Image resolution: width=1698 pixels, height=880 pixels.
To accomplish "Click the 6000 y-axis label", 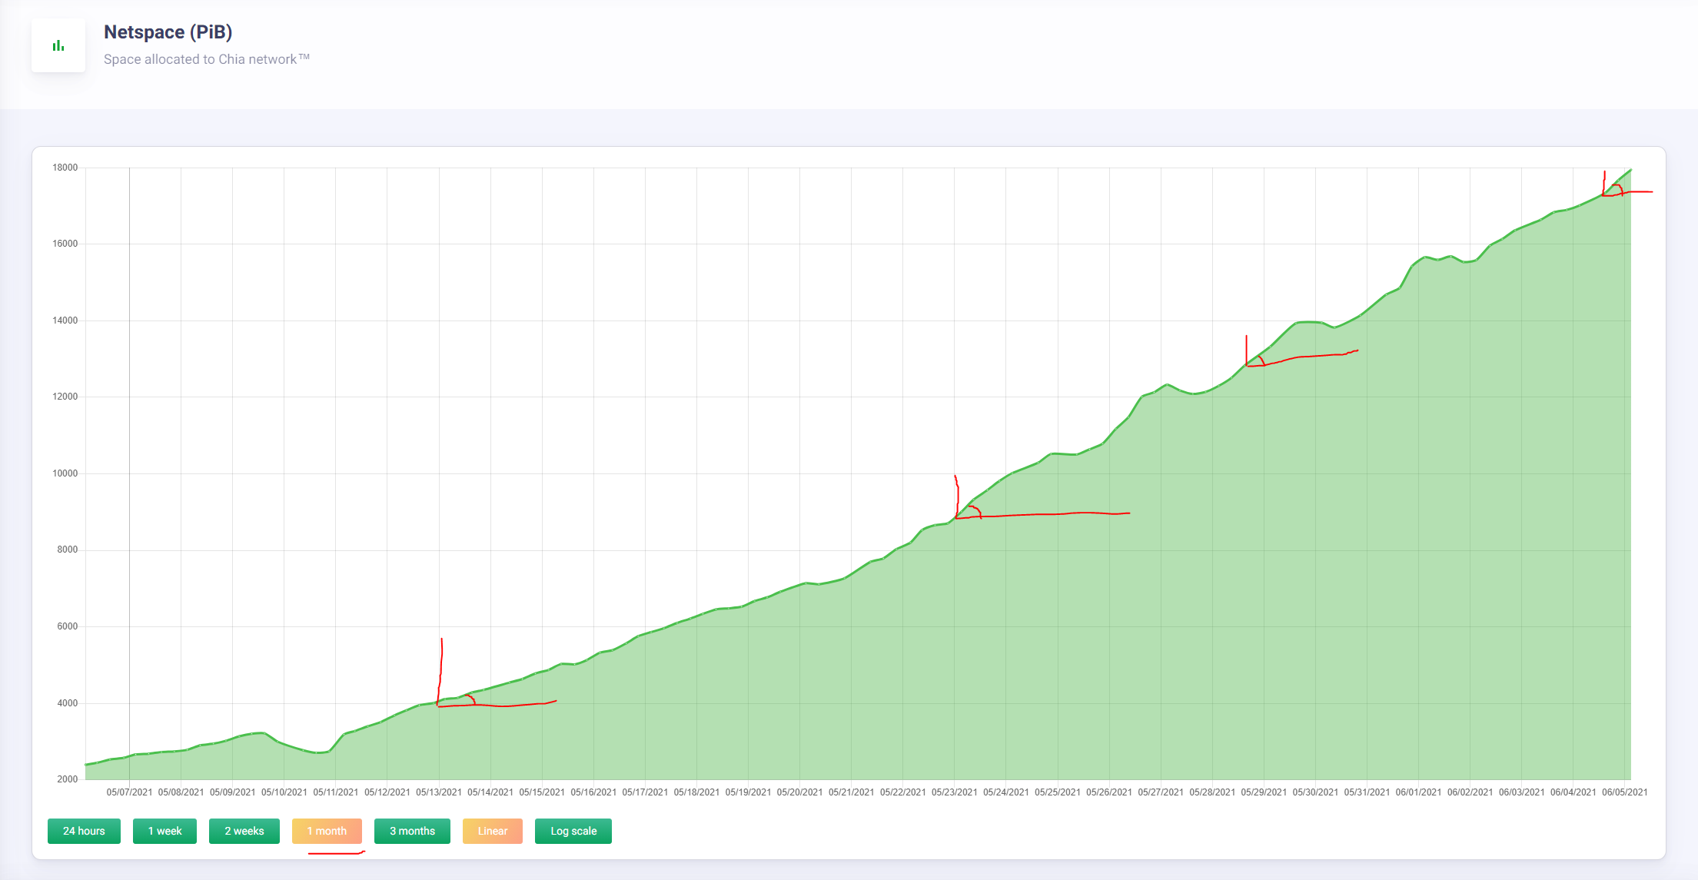I will (x=67, y=626).
